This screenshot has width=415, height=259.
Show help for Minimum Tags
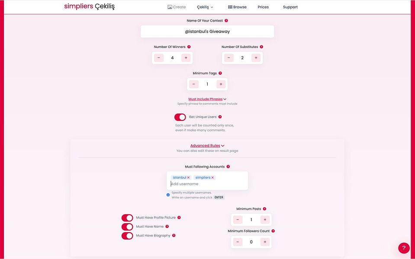pyautogui.click(x=220, y=73)
